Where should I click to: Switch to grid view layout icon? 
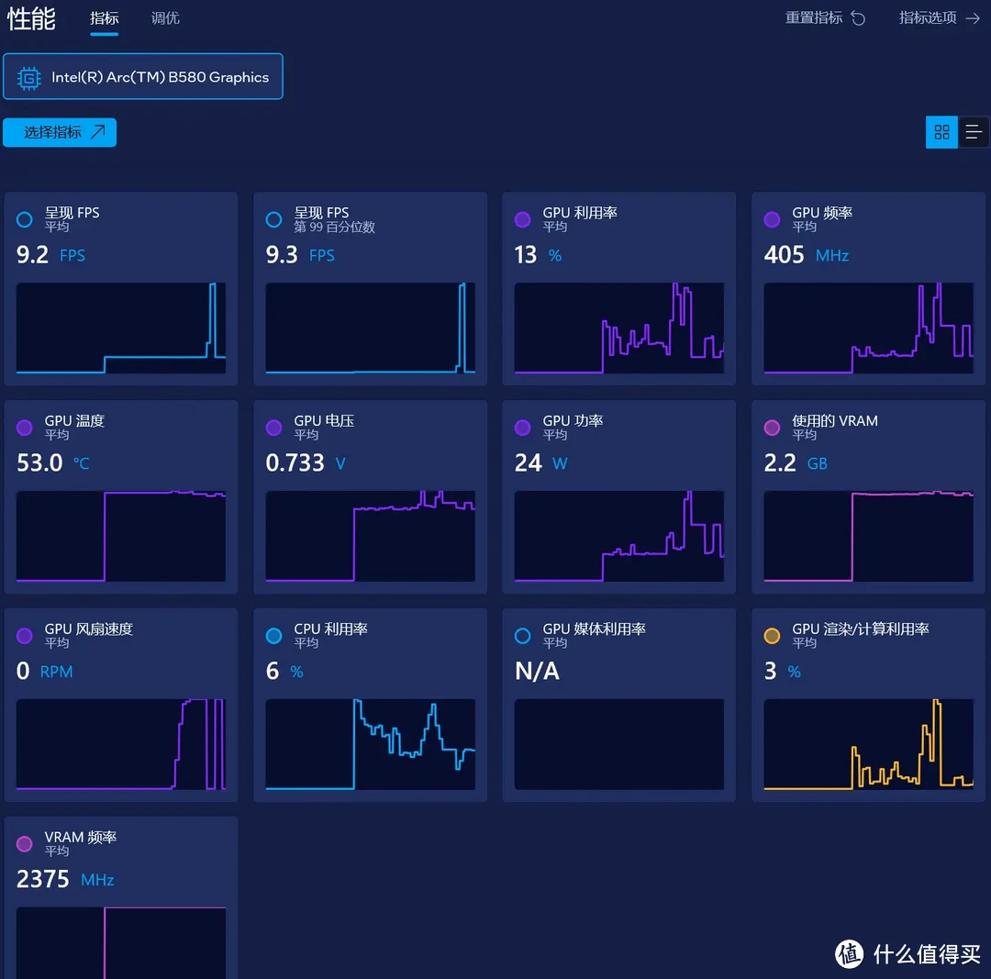941,133
